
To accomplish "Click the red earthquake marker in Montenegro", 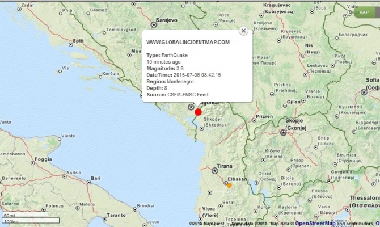I will click(x=198, y=112).
